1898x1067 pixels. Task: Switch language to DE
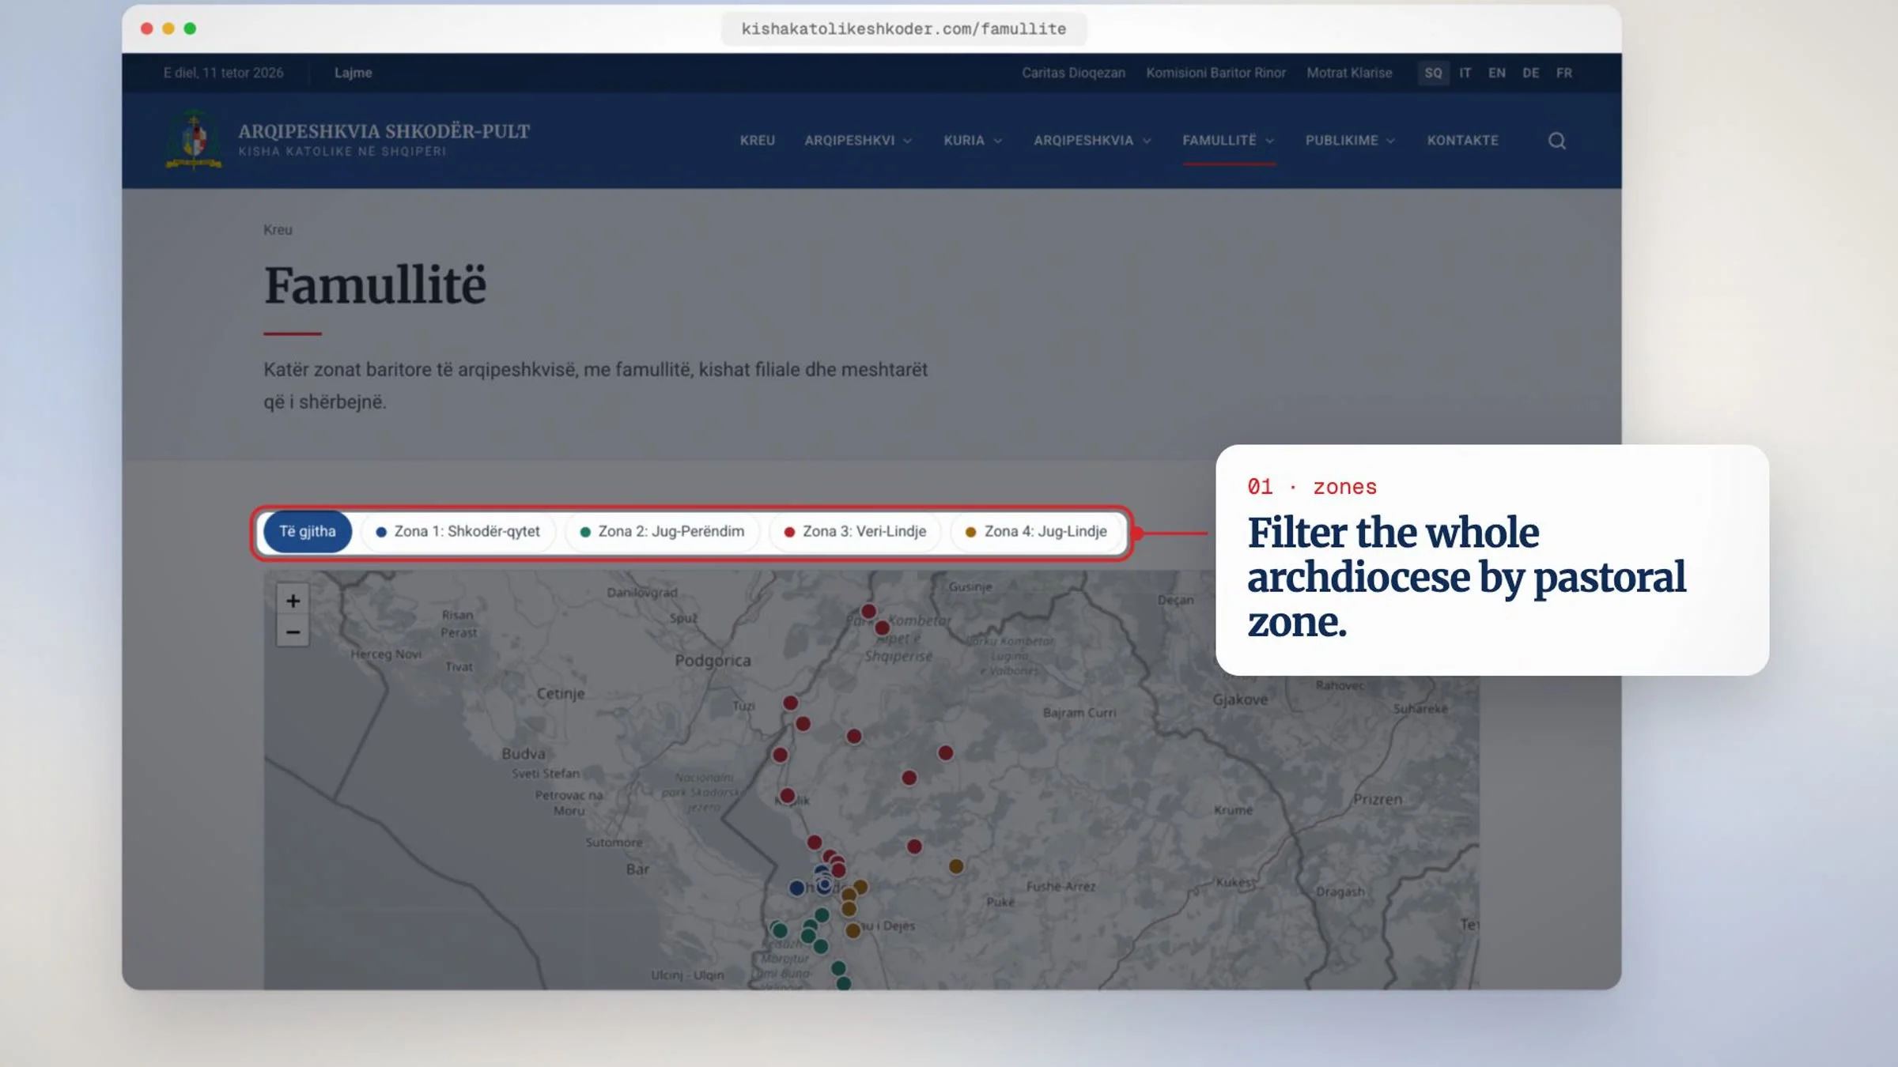click(1530, 73)
